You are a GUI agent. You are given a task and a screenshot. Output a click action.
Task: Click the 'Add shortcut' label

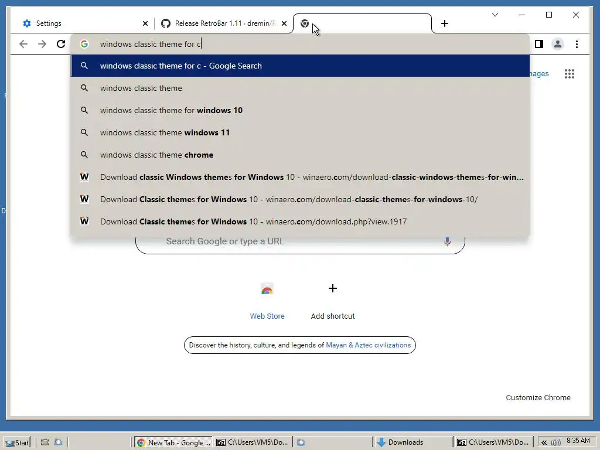pyautogui.click(x=333, y=316)
